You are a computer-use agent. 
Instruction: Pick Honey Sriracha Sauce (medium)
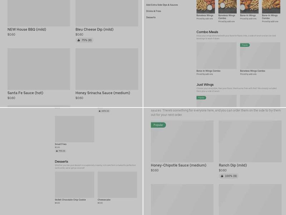tap(103, 93)
